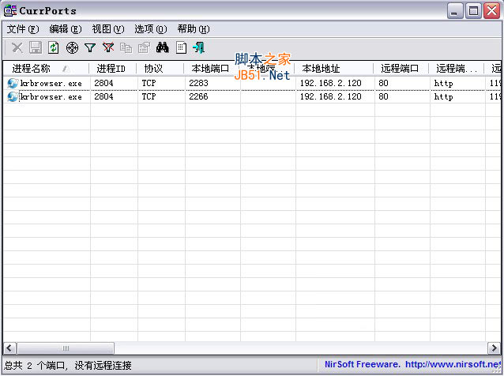Click the green funnel filter icon
504x376 pixels.
[90, 48]
